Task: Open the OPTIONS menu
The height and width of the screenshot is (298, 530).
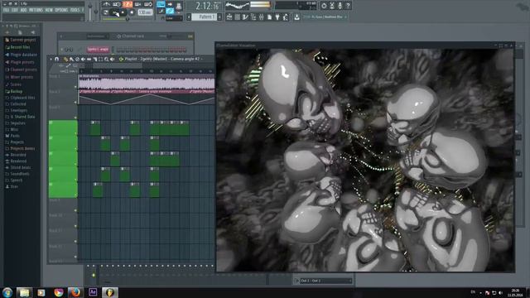Action: 61,10
